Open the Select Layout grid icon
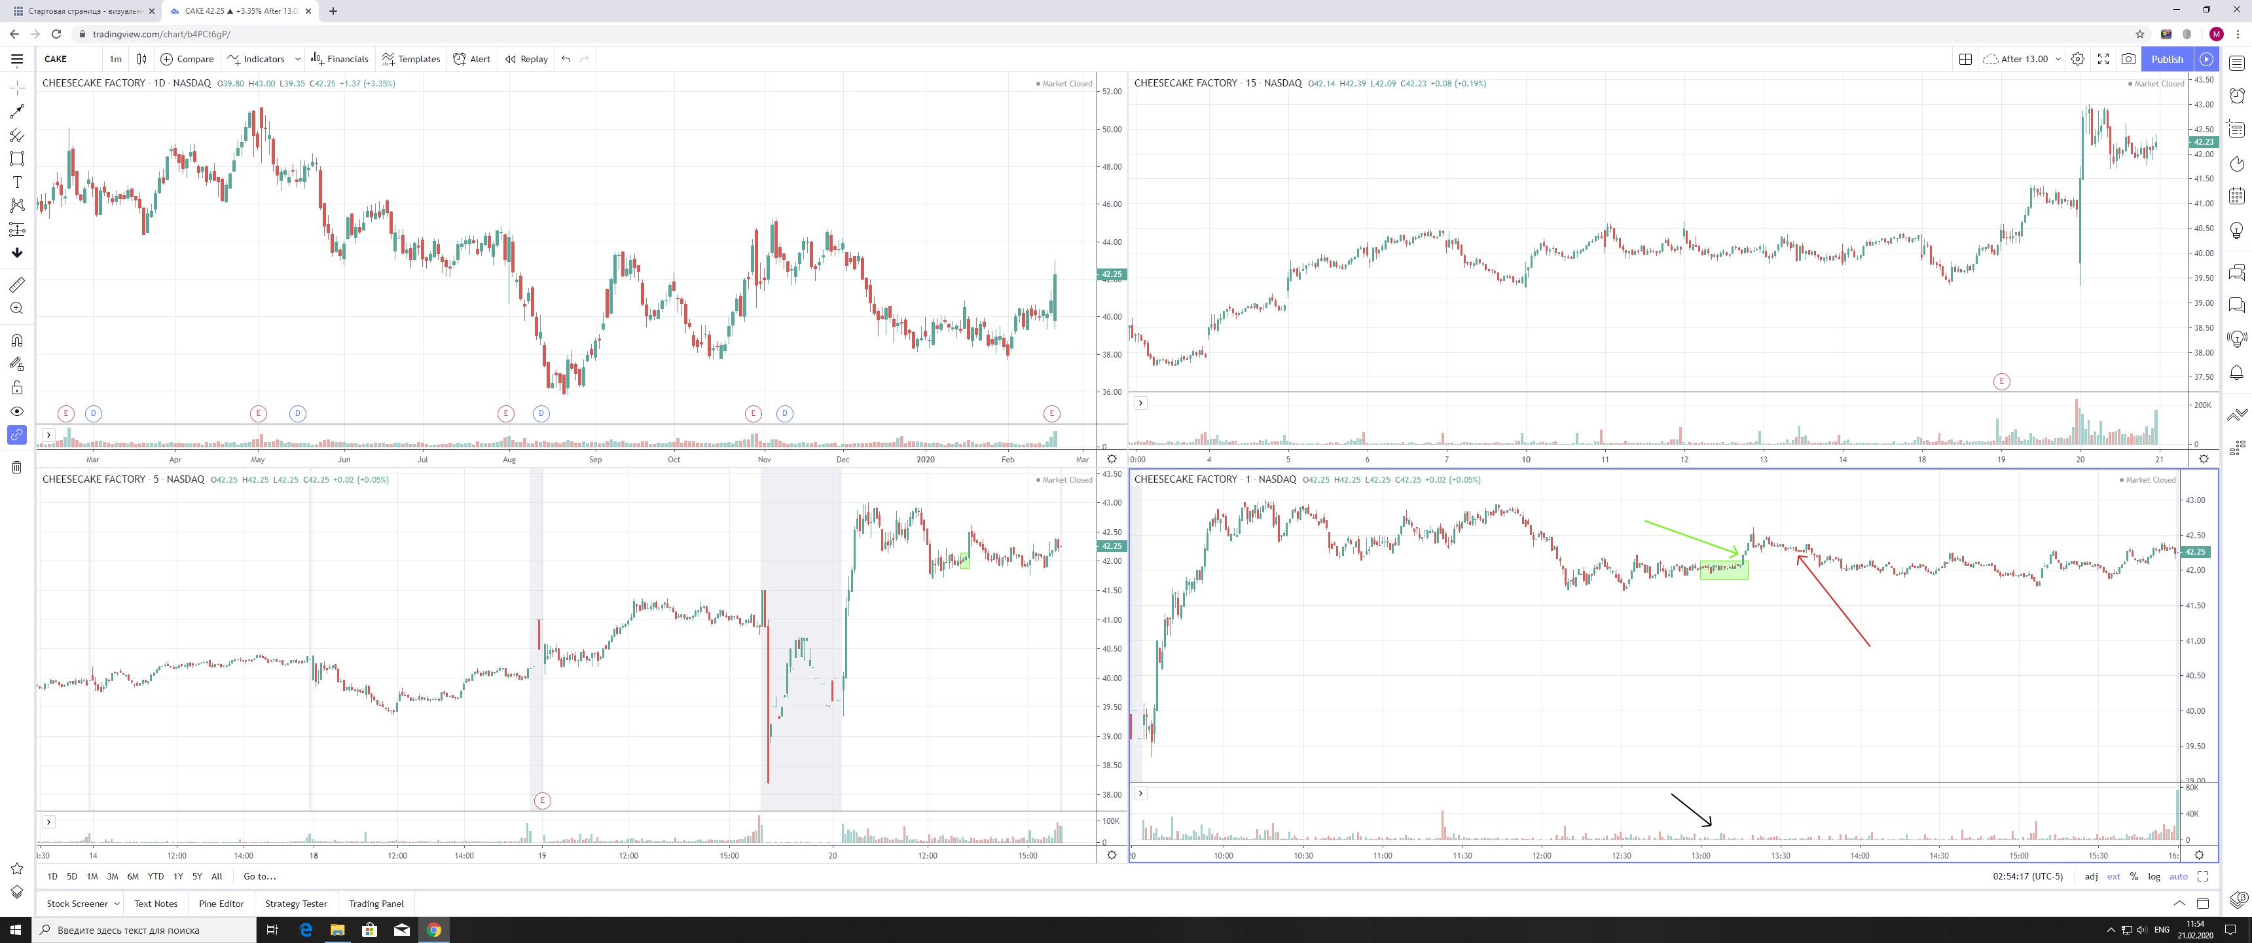The width and height of the screenshot is (2252, 943). point(1965,58)
